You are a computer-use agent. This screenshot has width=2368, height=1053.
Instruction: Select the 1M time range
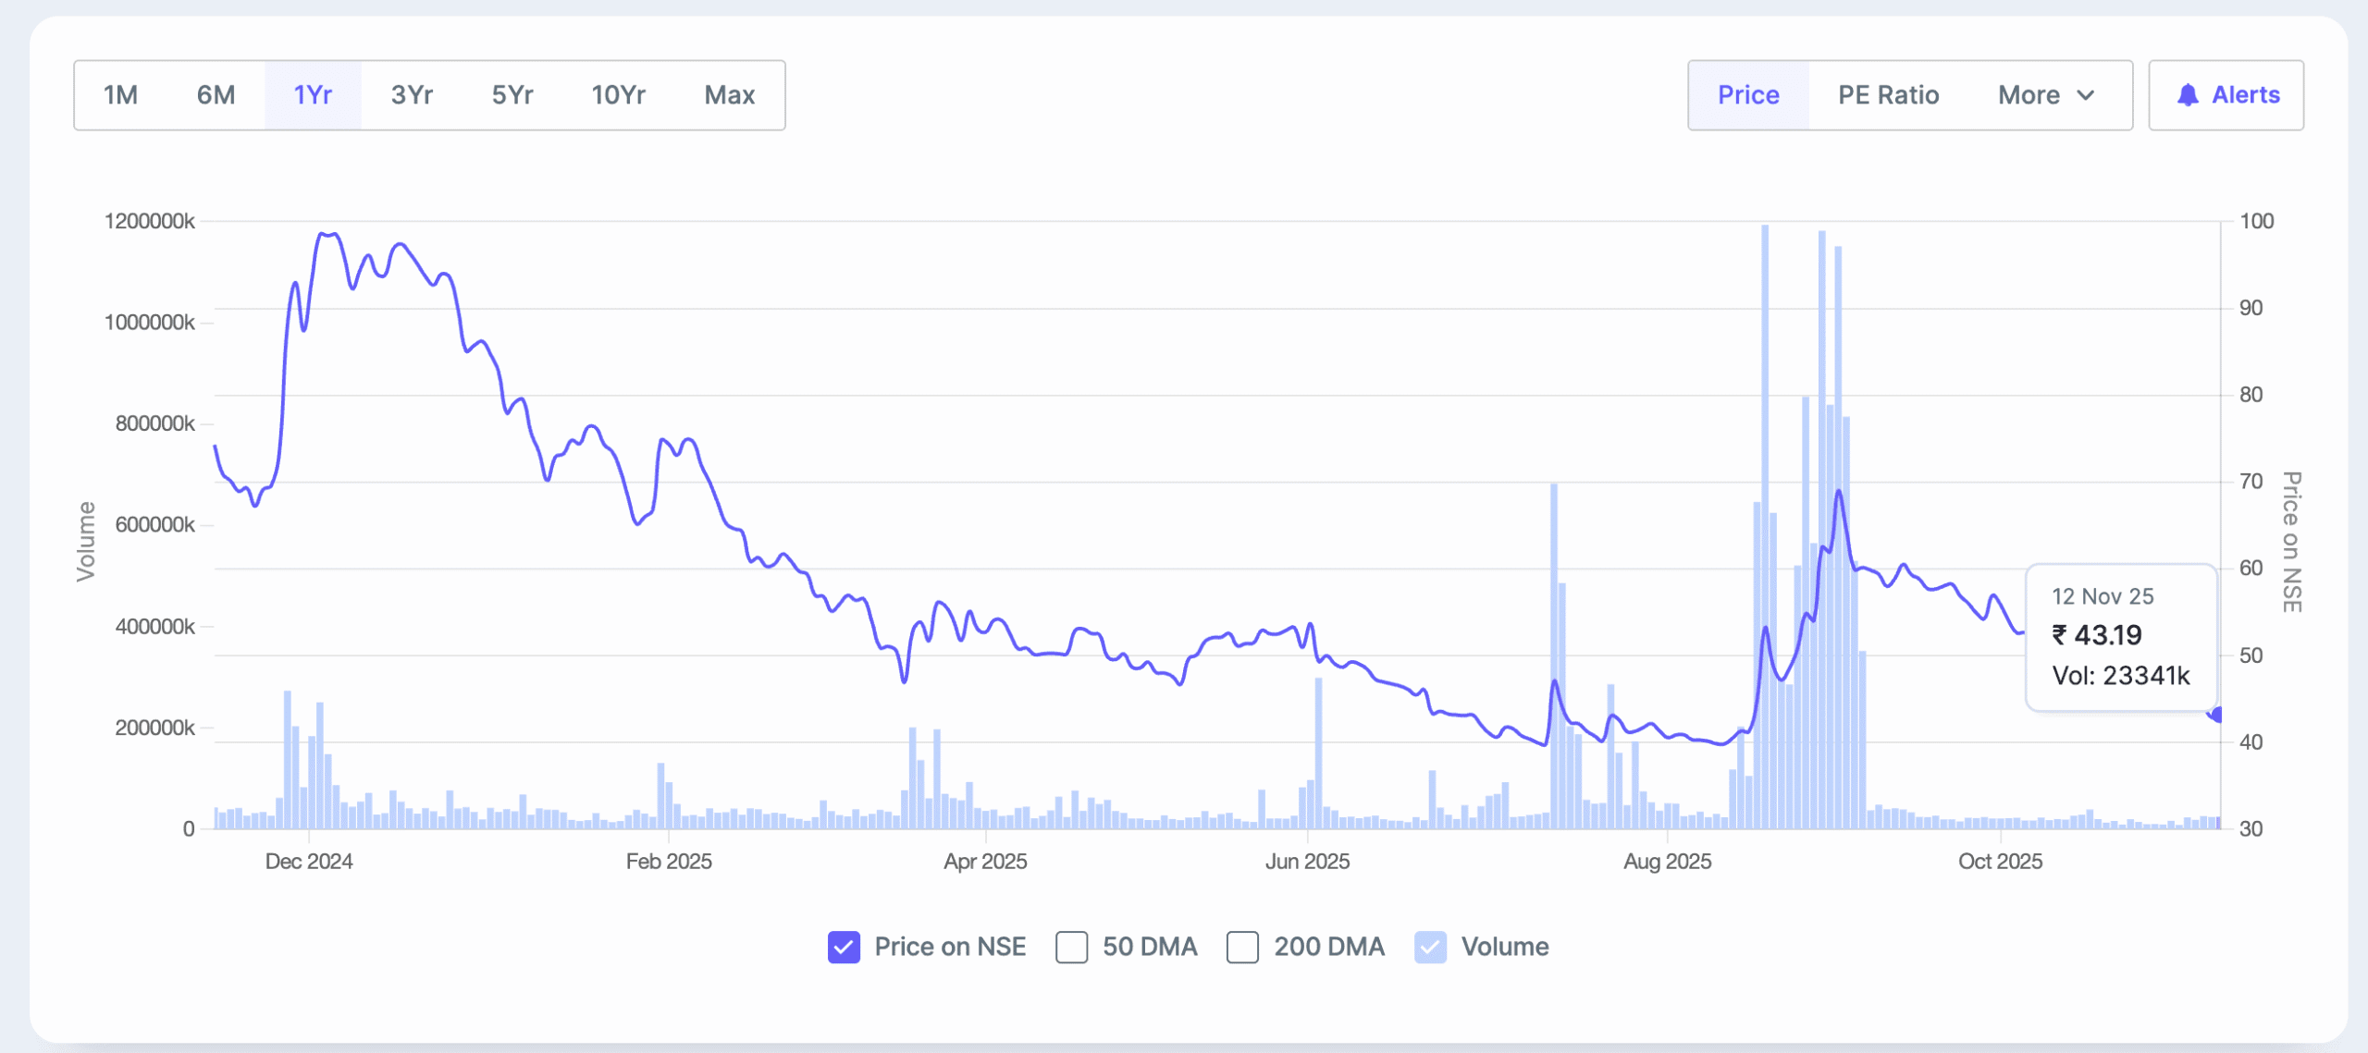click(x=121, y=94)
